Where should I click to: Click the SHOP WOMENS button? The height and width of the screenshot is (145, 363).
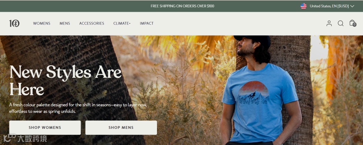point(45,128)
